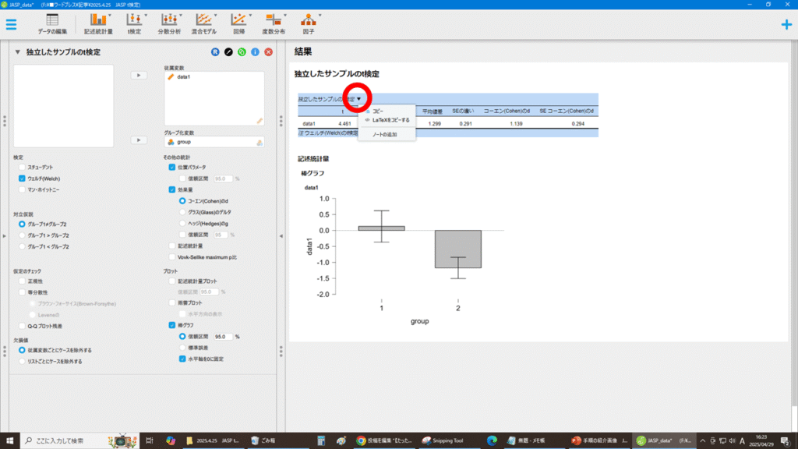This screenshot has width=798, height=449.
Task: Select the ヘッジ(Hedges)のg radio option
Action: 182,224
